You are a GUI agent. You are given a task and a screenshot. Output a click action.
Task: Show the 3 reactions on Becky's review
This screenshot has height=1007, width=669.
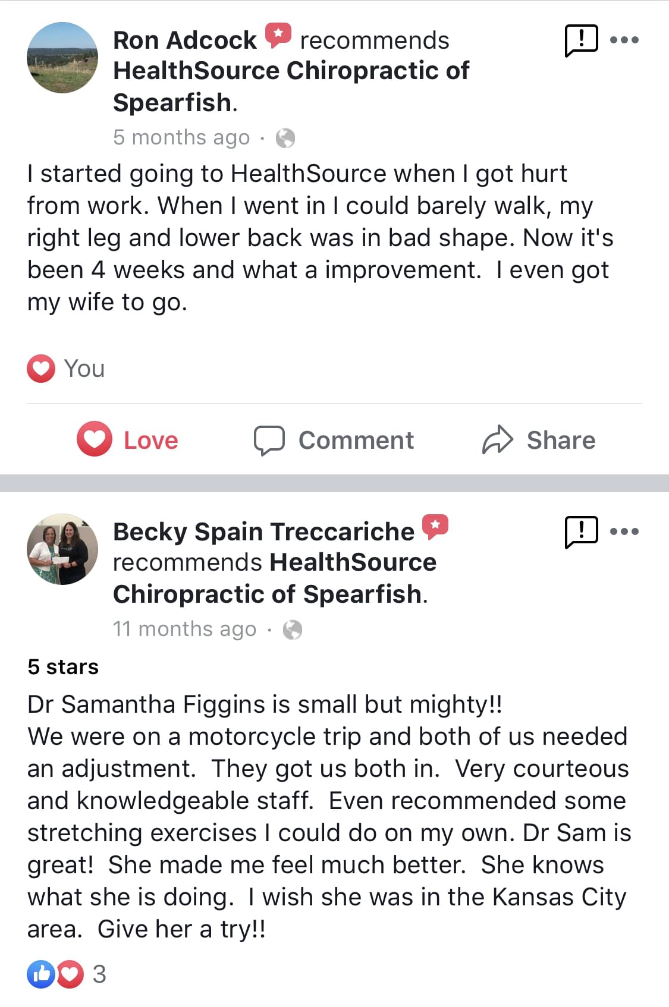point(99,974)
